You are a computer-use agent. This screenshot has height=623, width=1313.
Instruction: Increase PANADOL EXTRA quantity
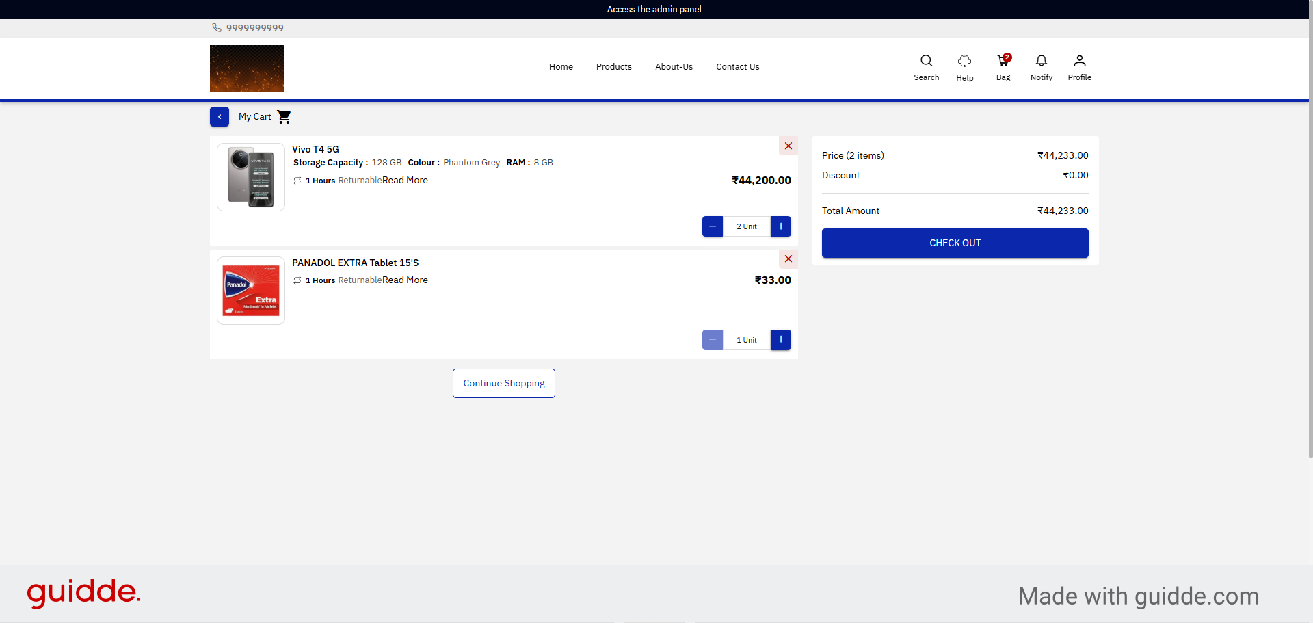[780, 340]
